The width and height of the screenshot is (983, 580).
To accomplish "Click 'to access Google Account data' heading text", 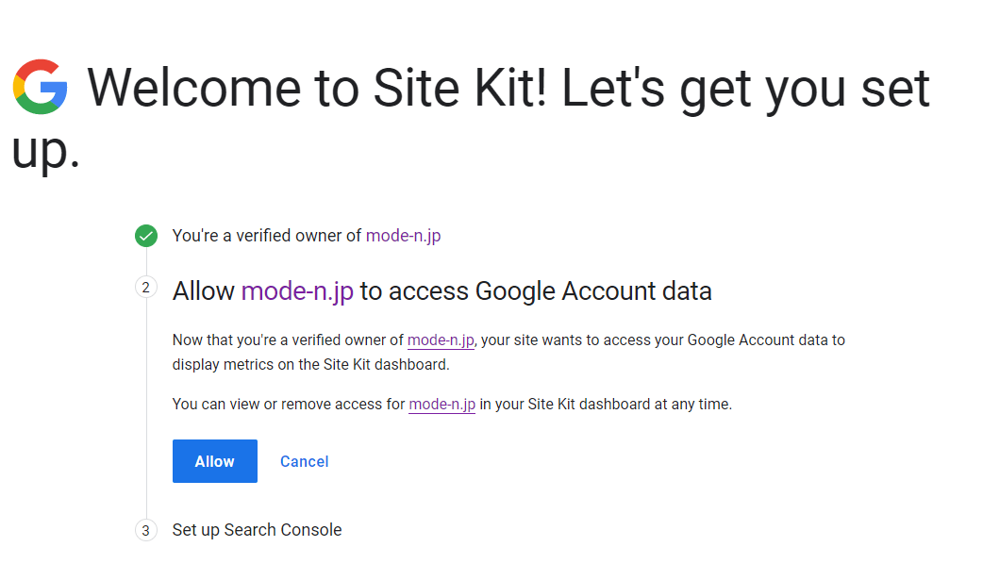I will (536, 291).
